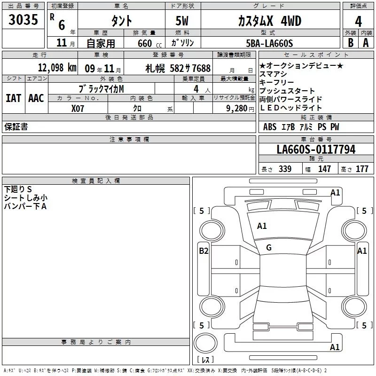This screenshot has width=376, height=376.
Task: Click the A1 mark on the hood
Action: click(x=262, y=226)
